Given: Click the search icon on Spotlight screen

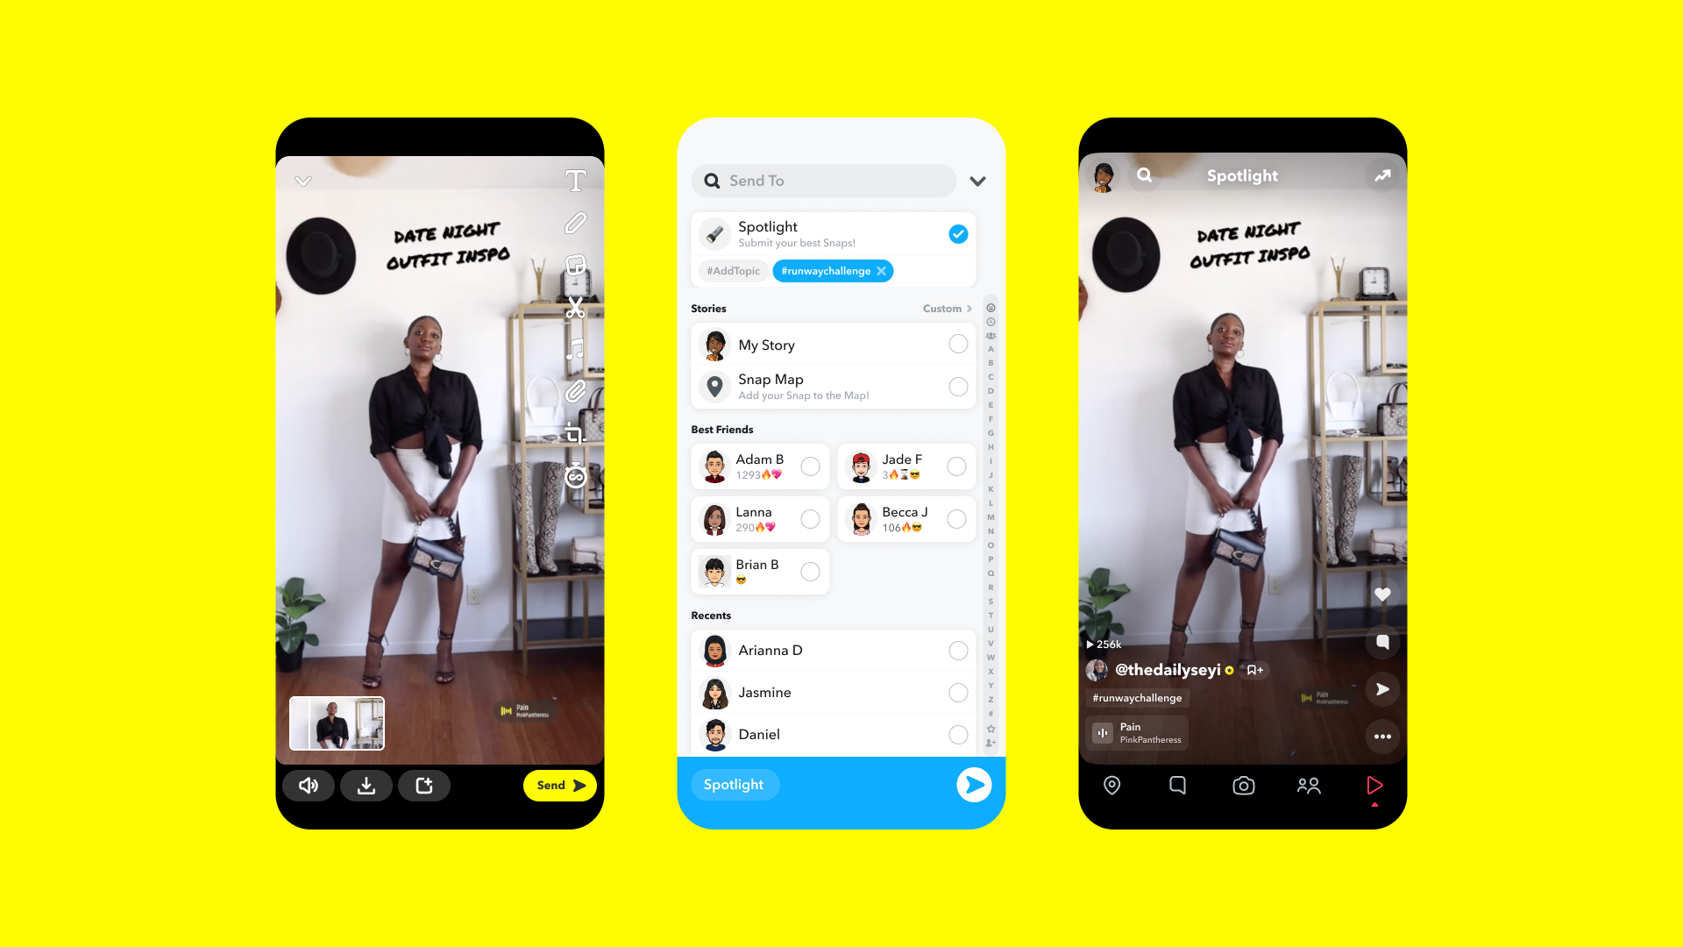Looking at the screenshot, I should pyautogui.click(x=1143, y=174).
